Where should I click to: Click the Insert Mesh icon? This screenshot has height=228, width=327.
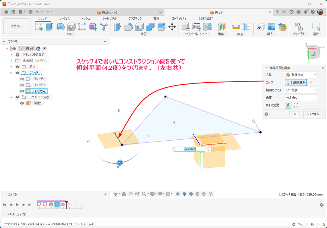(282, 27)
